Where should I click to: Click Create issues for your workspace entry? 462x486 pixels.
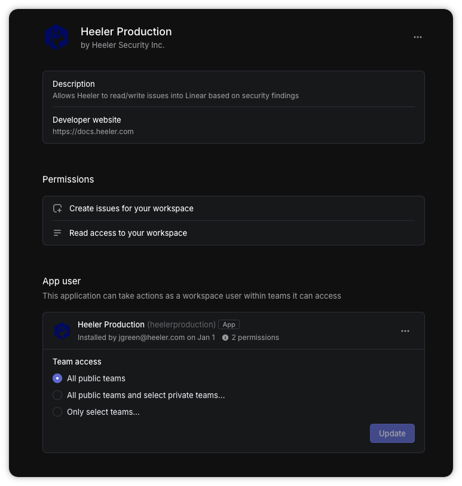(131, 209)
